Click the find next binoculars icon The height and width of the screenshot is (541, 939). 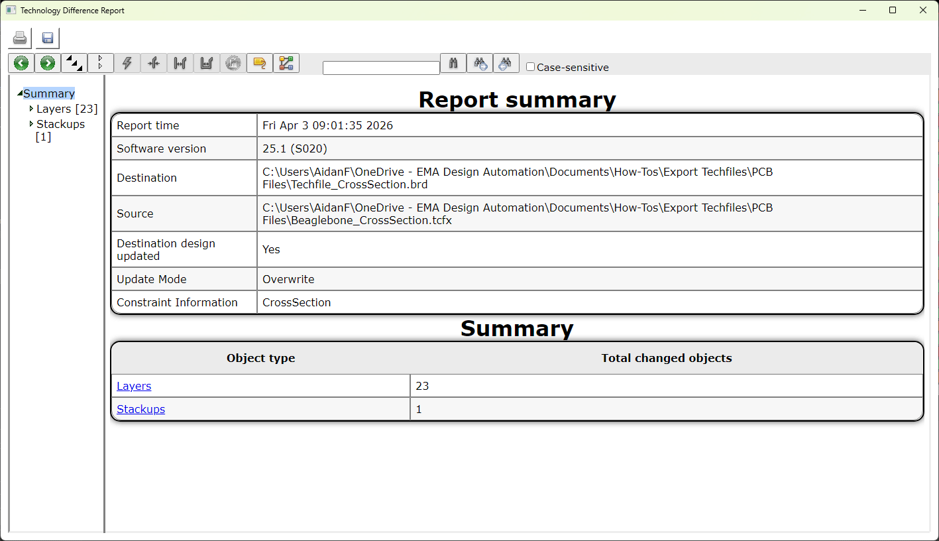pos(480,62)
